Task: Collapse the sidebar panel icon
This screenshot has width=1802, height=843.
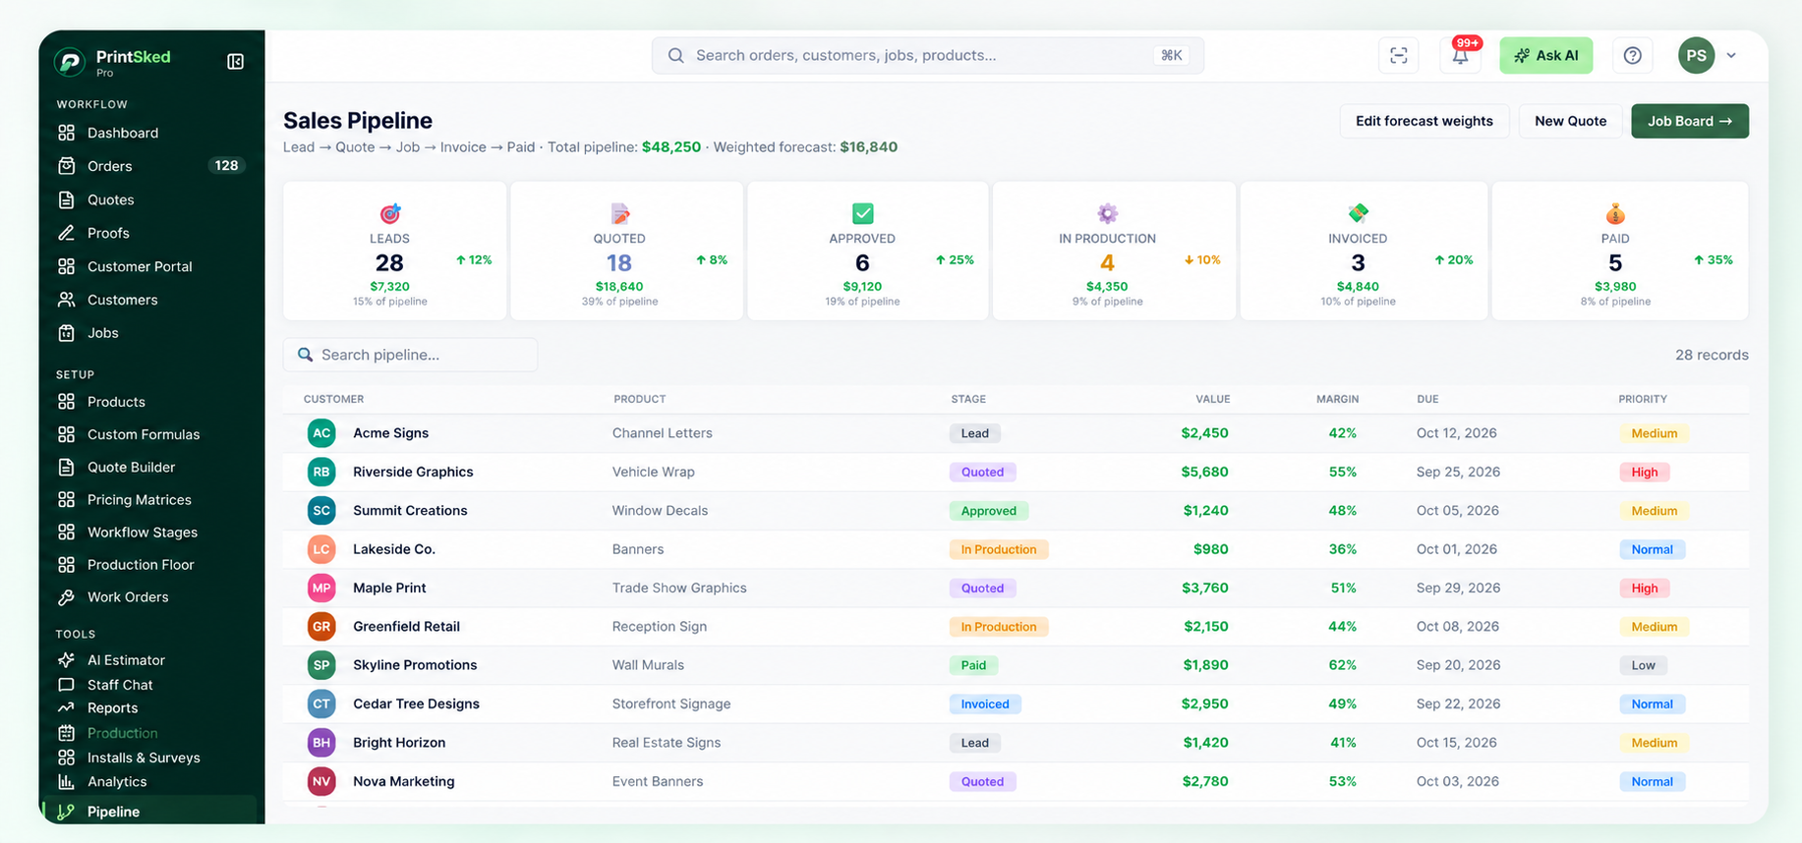Action: click(x=235, y=62)
